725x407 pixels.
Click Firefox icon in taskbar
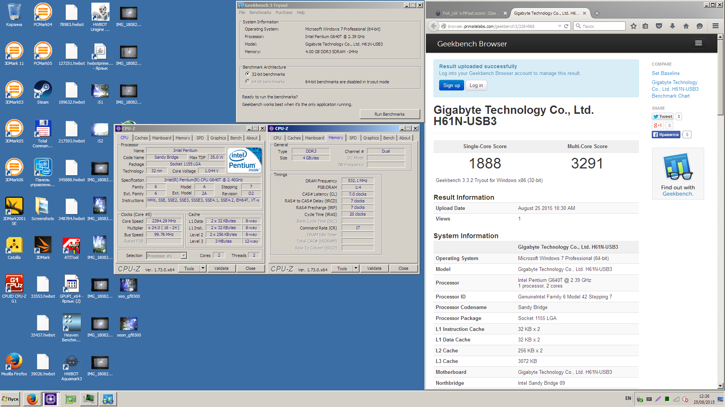pos(32,399)
